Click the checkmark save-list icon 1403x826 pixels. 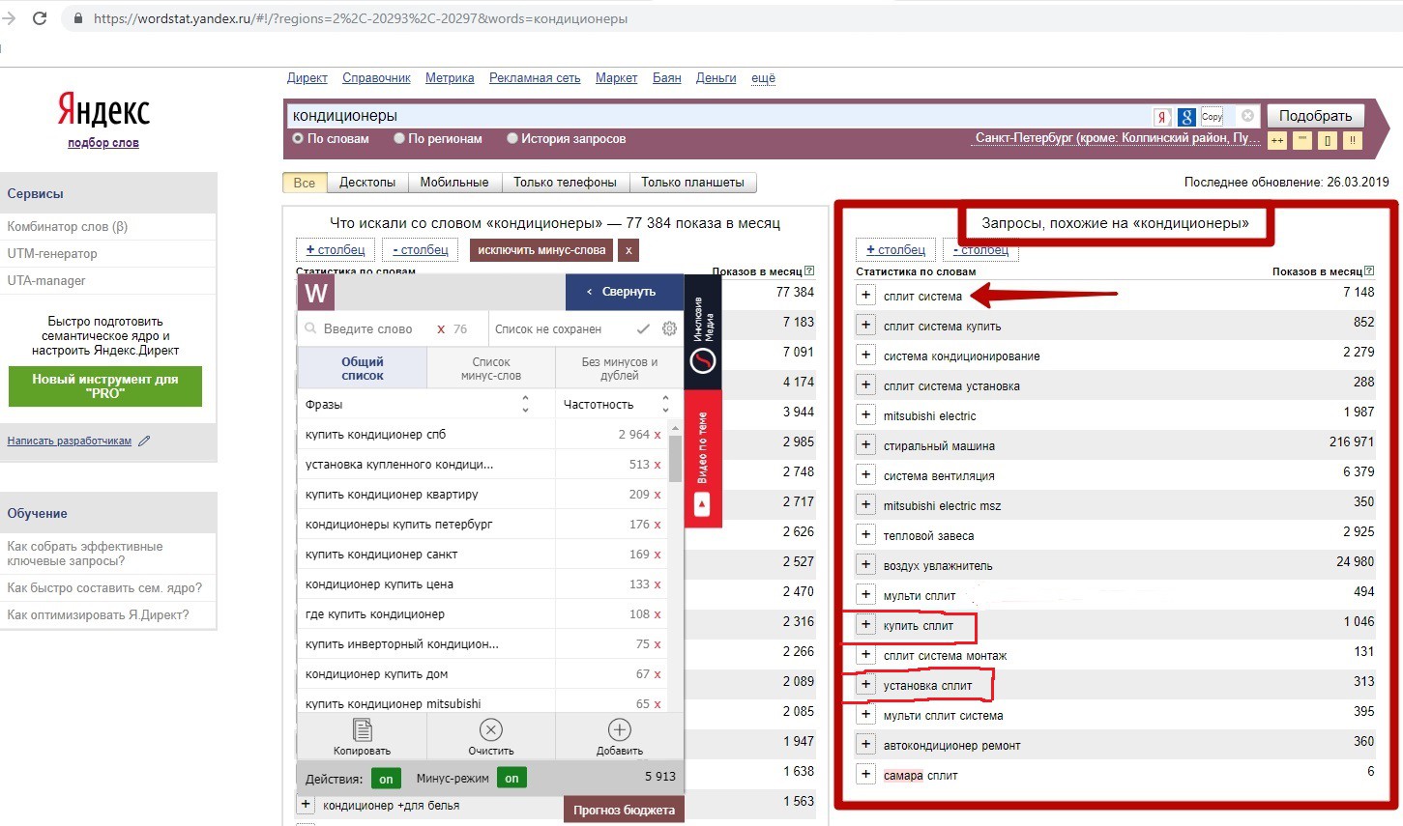(643, 329)
